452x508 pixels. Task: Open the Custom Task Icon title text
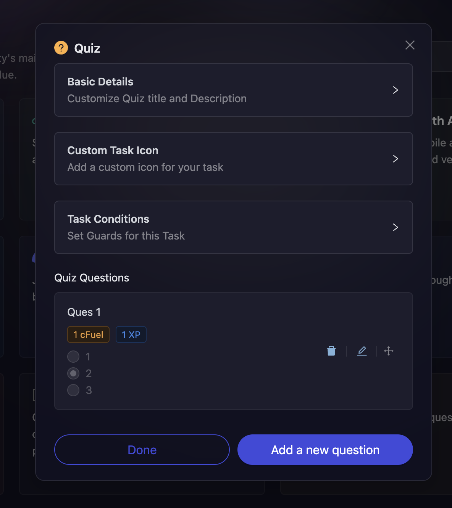[x=113, y=150]
